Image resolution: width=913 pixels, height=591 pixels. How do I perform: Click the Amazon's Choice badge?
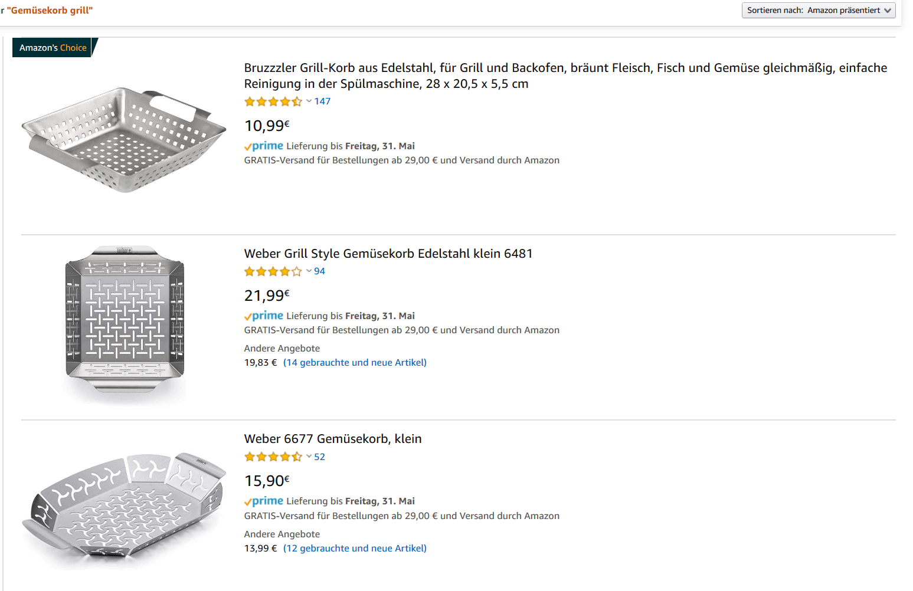(53, 48)
